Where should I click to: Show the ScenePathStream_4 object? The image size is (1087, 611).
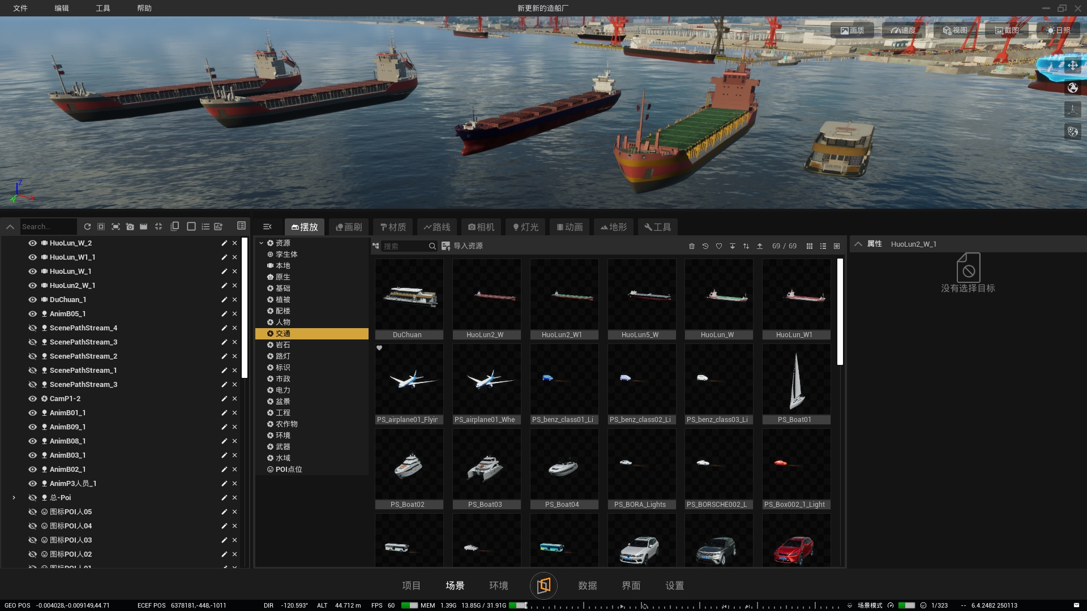[33, 328]
